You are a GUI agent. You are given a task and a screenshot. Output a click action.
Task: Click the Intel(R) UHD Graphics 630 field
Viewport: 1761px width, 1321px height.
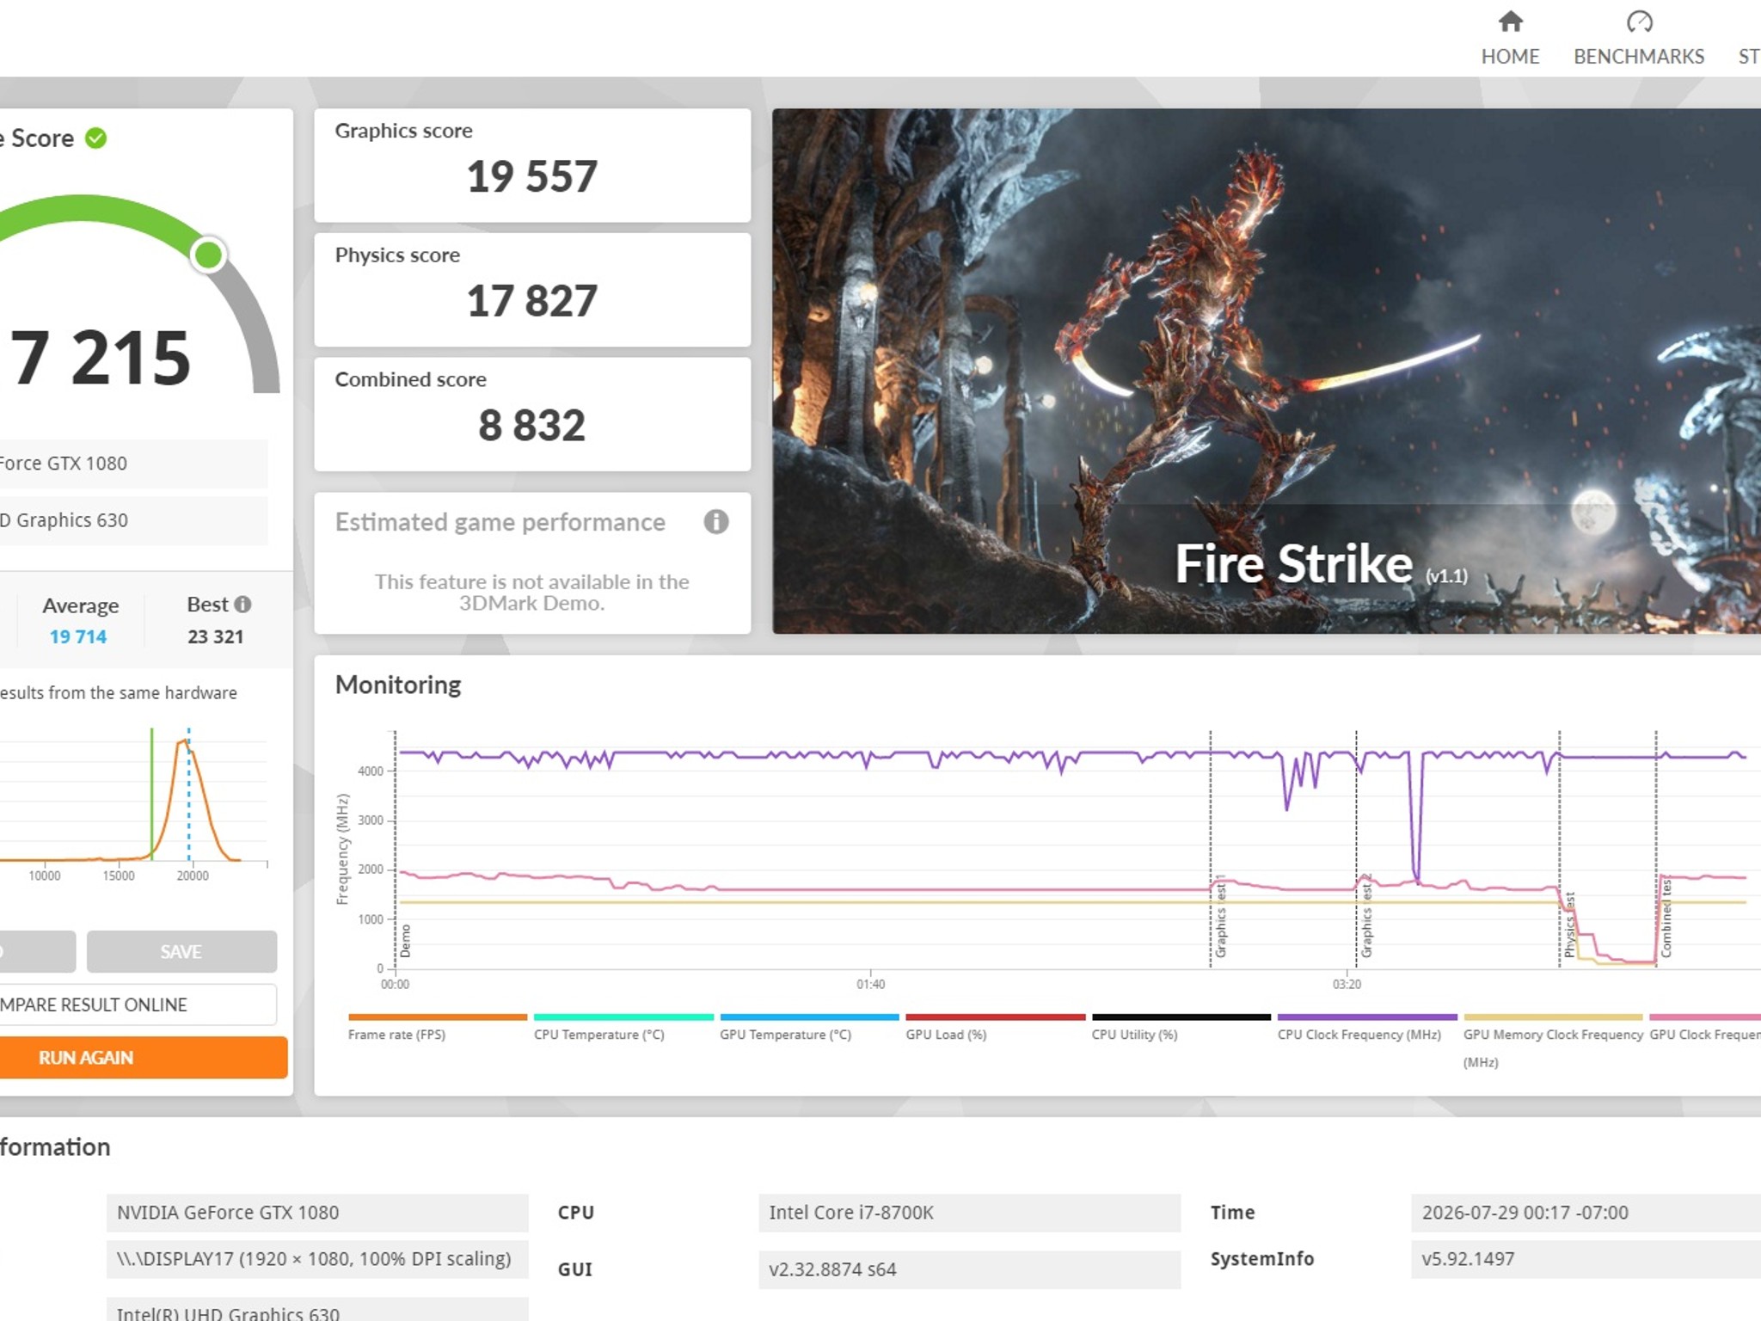(x=317, y=1311)
